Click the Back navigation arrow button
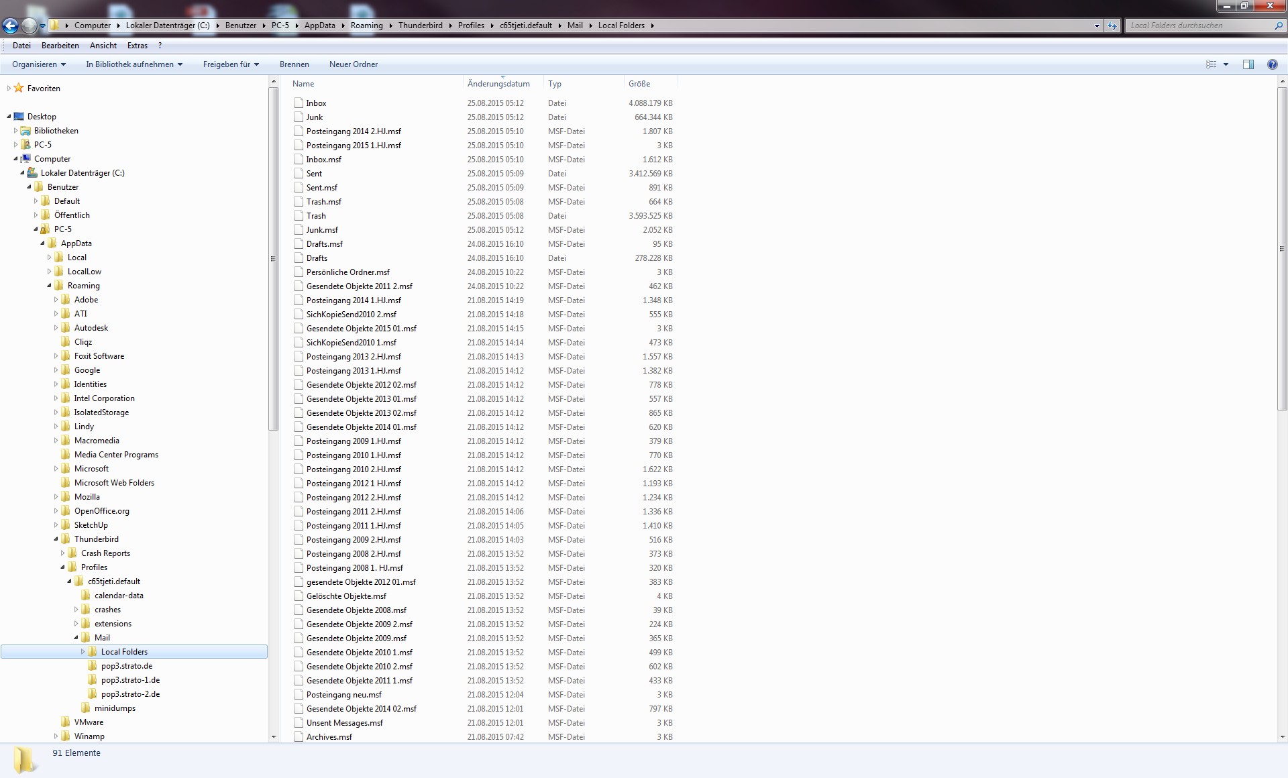The image size is (1288, 778). 11,26
